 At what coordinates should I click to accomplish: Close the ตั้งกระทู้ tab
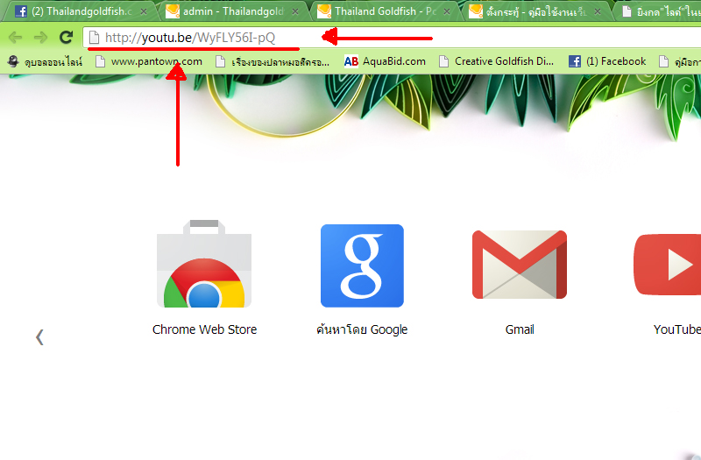click(x=598, y=11)
